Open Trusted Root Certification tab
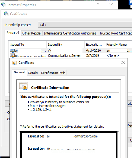Screen dimensions: 132x158 tap(115, 33)
